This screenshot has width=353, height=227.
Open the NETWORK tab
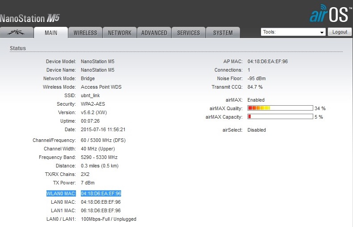pyautogui.click(x=120, y=33)
